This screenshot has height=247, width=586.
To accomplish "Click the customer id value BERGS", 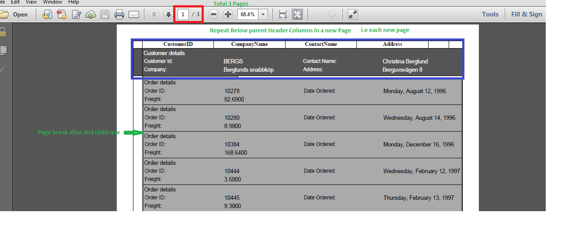I will click(233, 62).
